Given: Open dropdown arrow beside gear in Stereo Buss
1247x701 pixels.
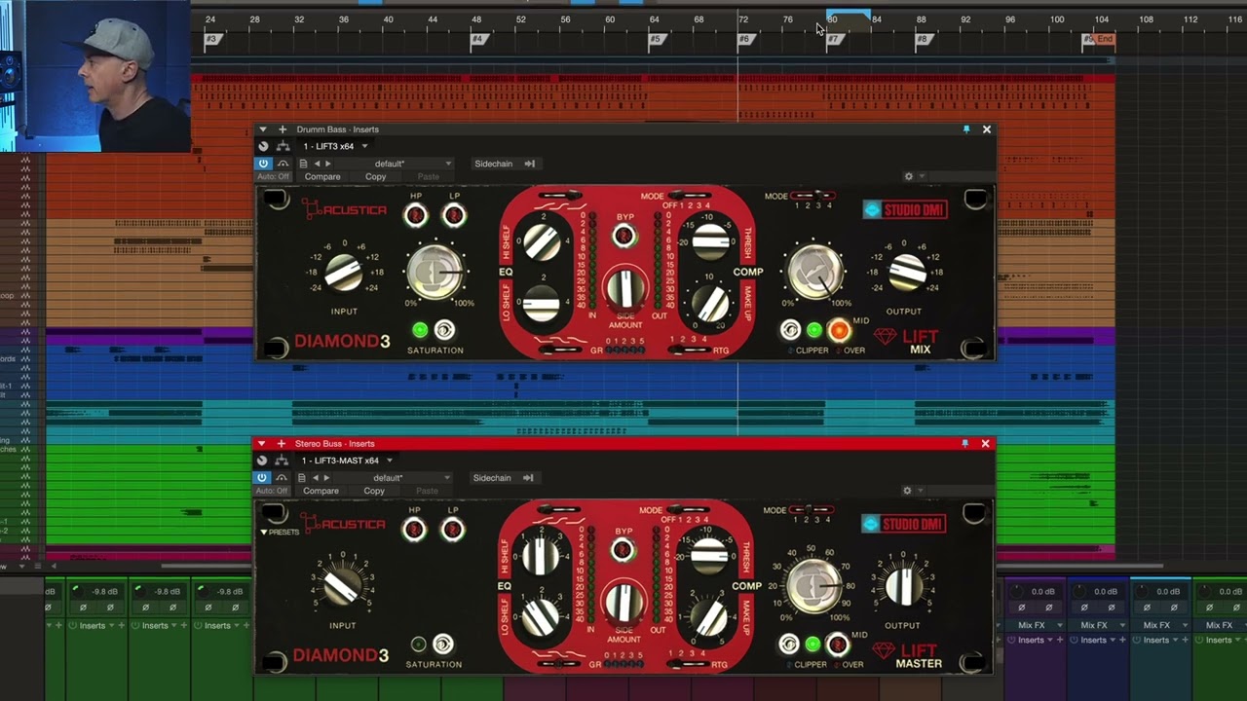Looking at the screenshot, I should (x=920, y=492).
